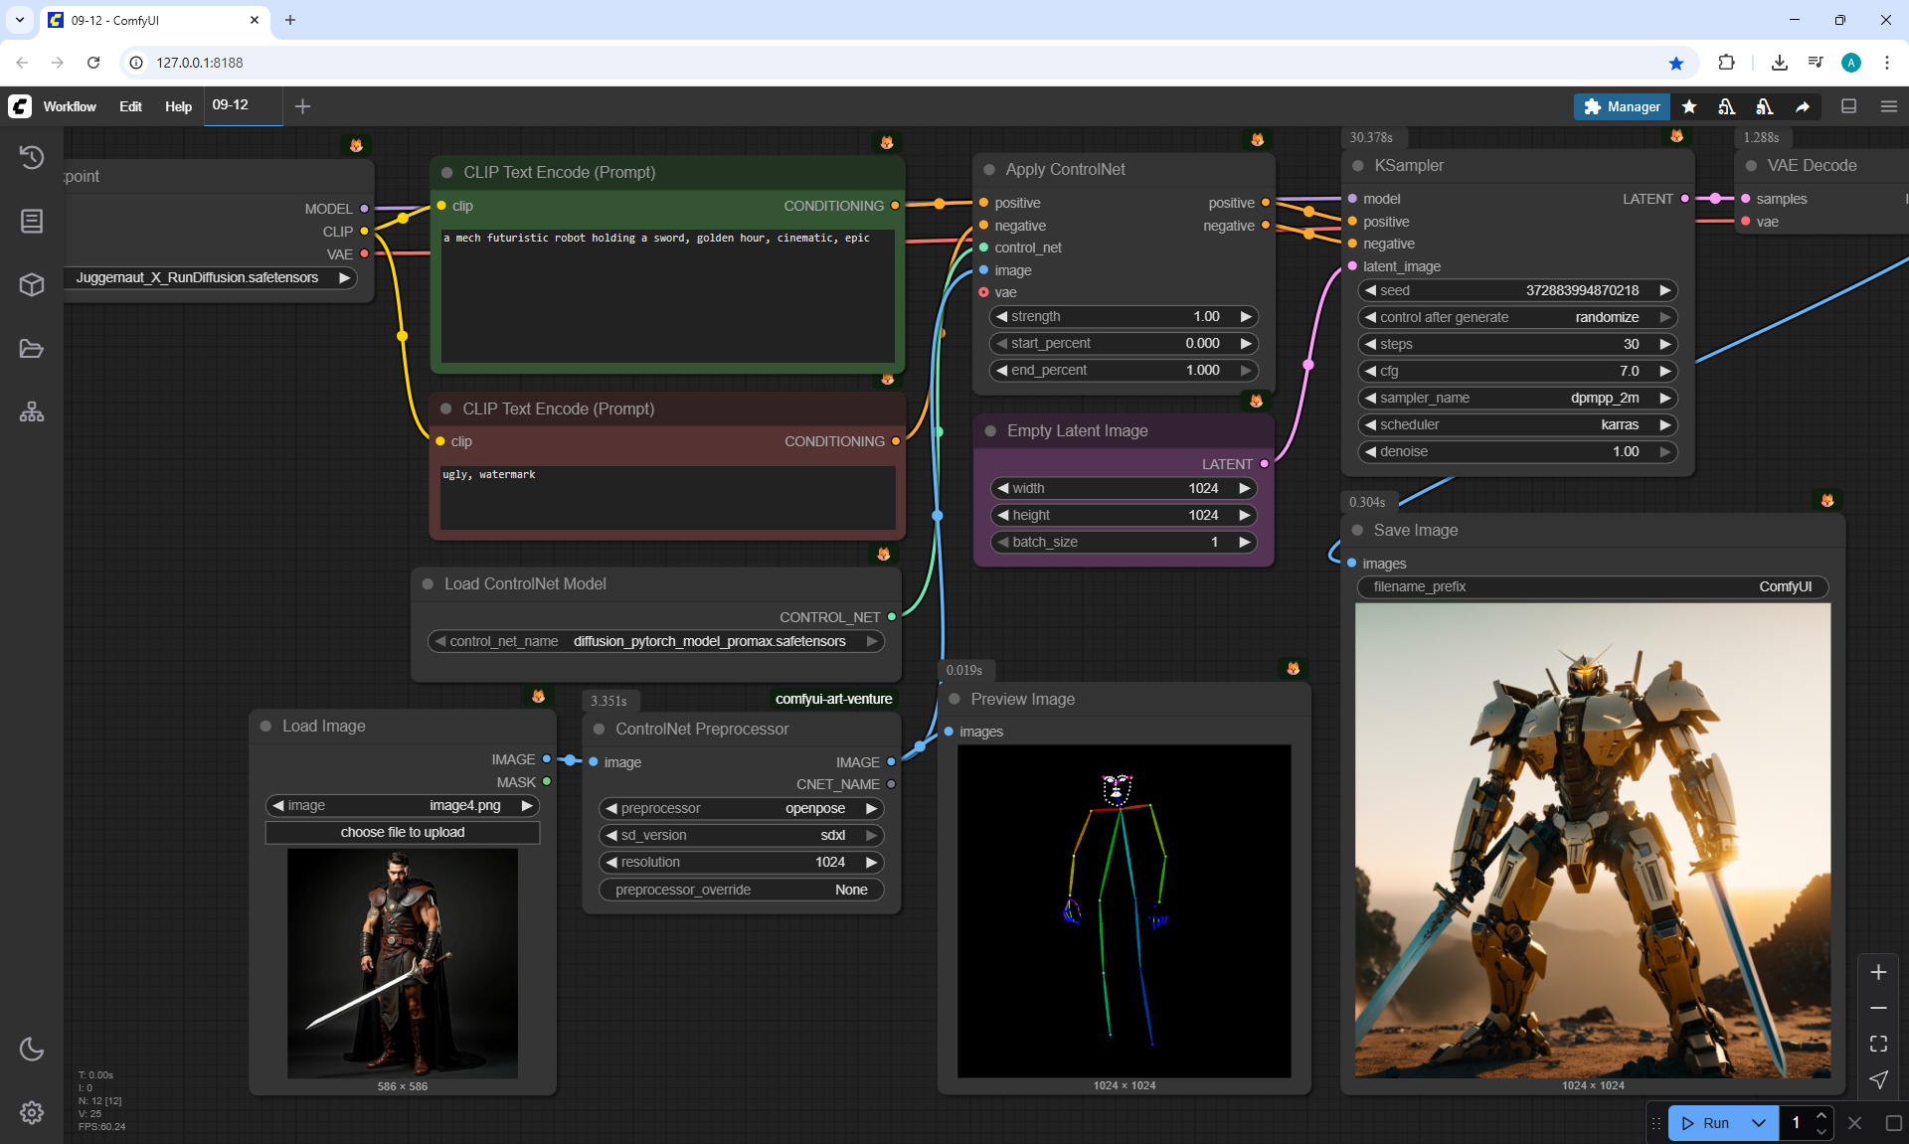Click the strength value slider in Apply ControlNet
Viewport: 1909px width, 1144px height.
click(1124, 316)
